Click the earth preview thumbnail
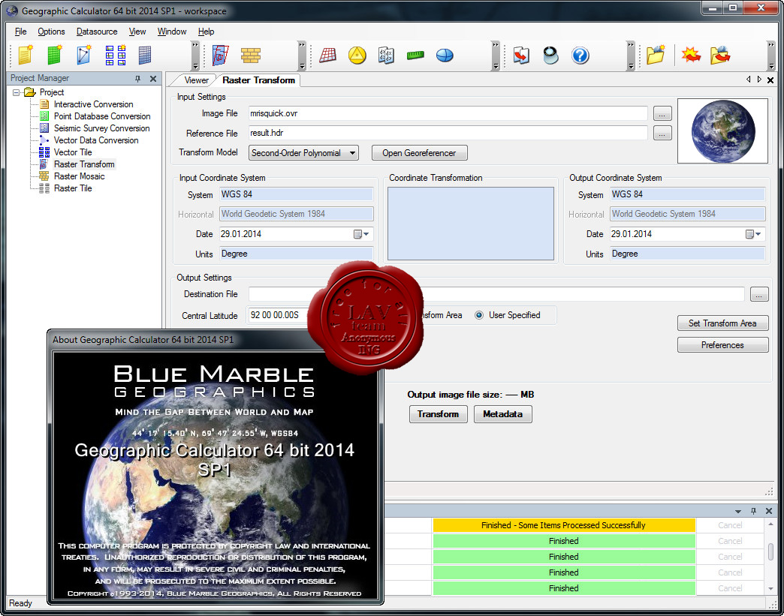784x616 pixels. pos(722,131)
